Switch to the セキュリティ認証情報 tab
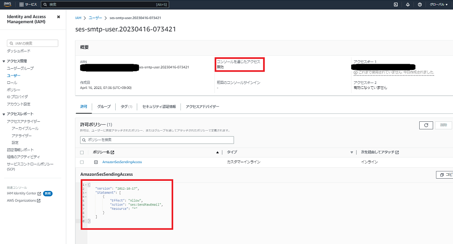453x244 pixels. point(159,107)
